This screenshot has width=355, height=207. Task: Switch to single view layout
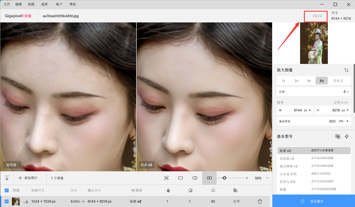[181, 178]
